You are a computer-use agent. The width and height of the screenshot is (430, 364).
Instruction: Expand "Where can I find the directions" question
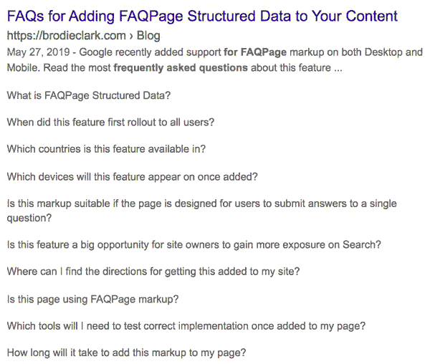[153, 272]
